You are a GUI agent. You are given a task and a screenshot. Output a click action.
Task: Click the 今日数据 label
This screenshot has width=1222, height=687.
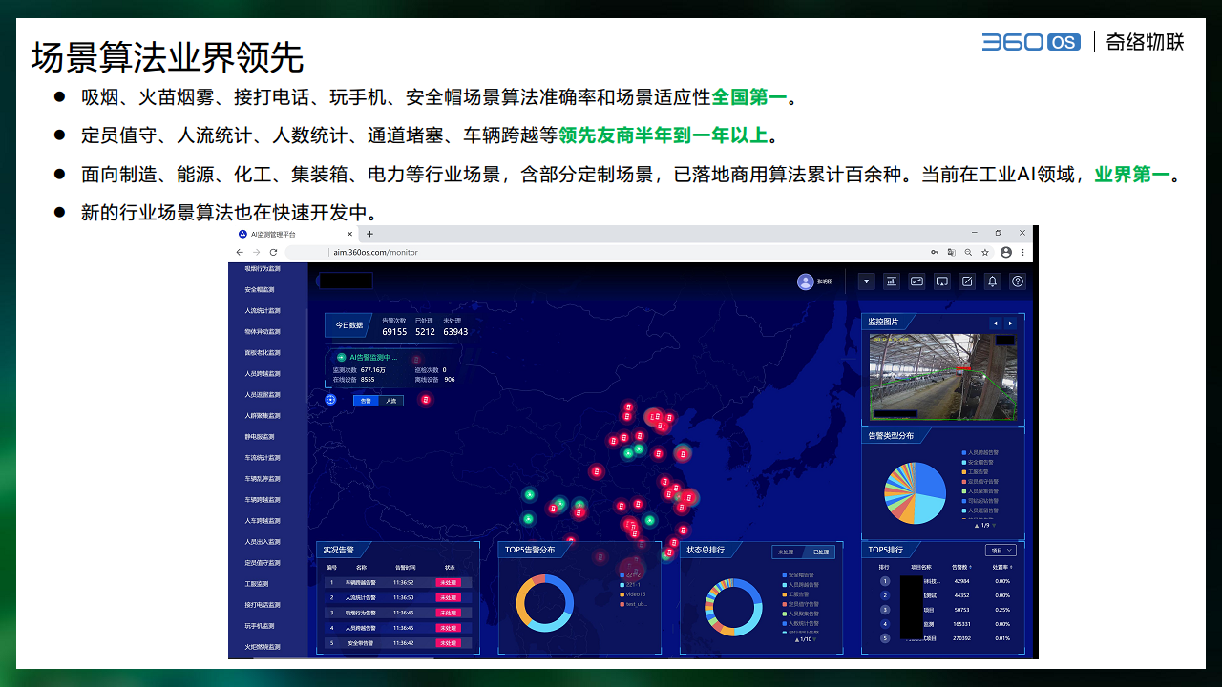click(x=348, y=325)
